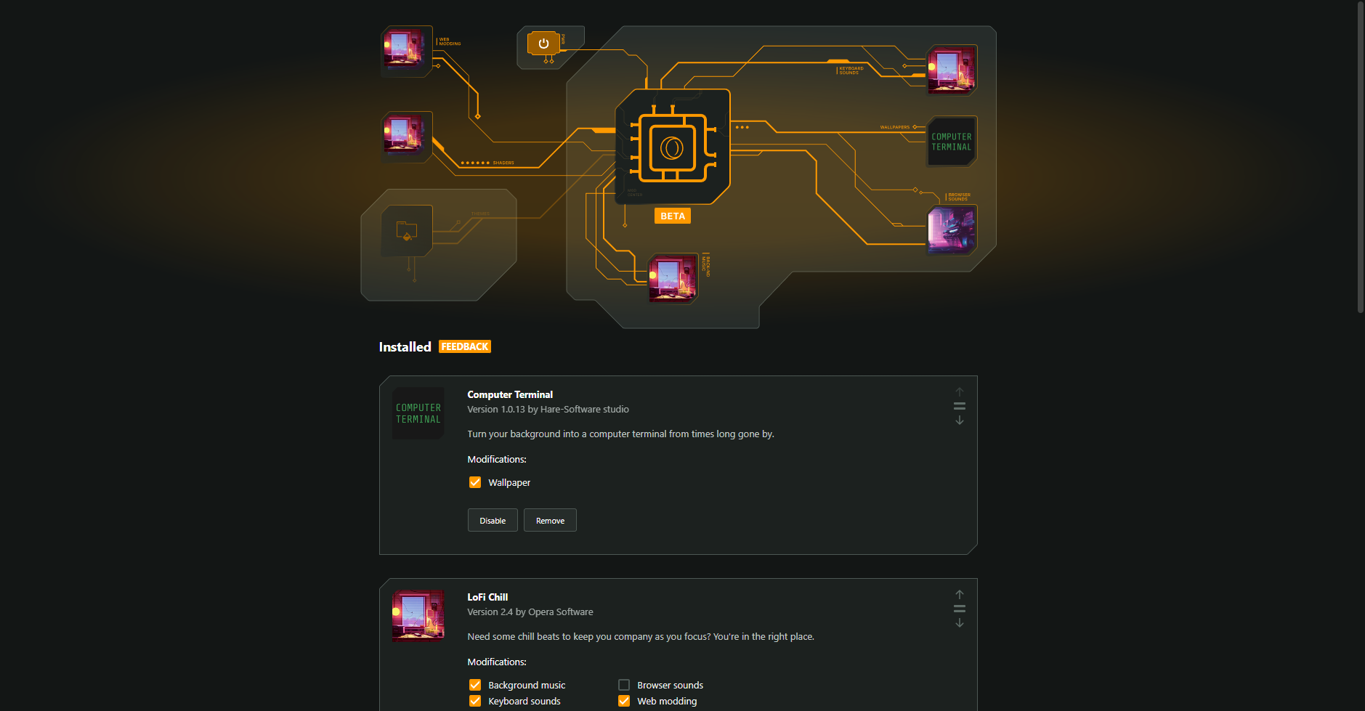Open the Background Music mod thumbnail
The width and height of the screenshot is (1365, 711).
click(673, 277)
